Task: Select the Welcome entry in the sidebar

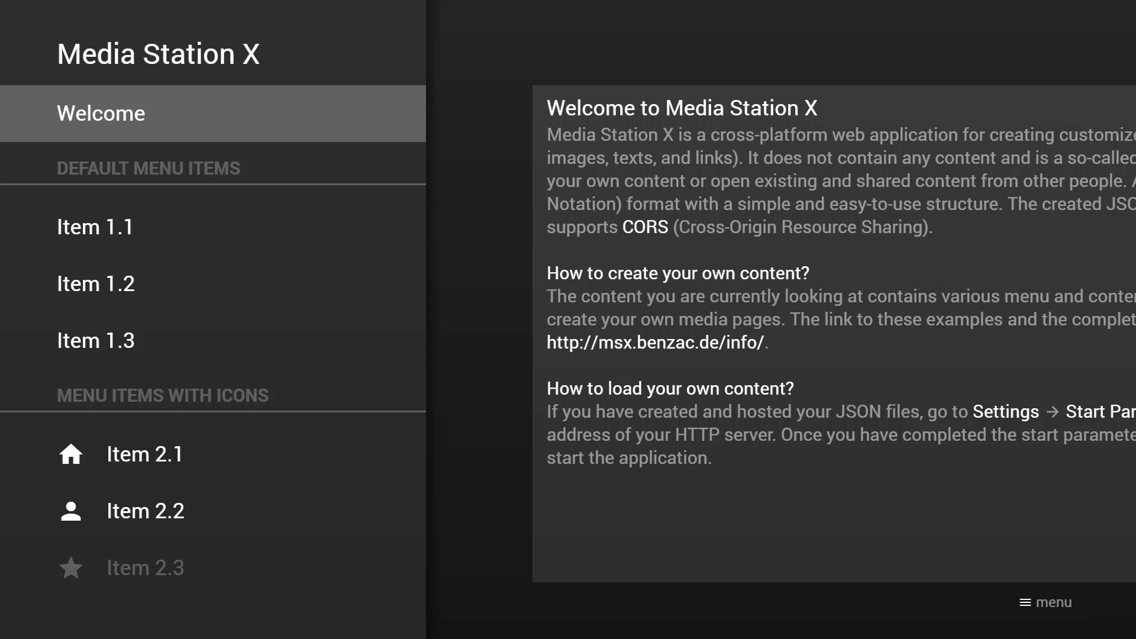Action: point(101,113)
